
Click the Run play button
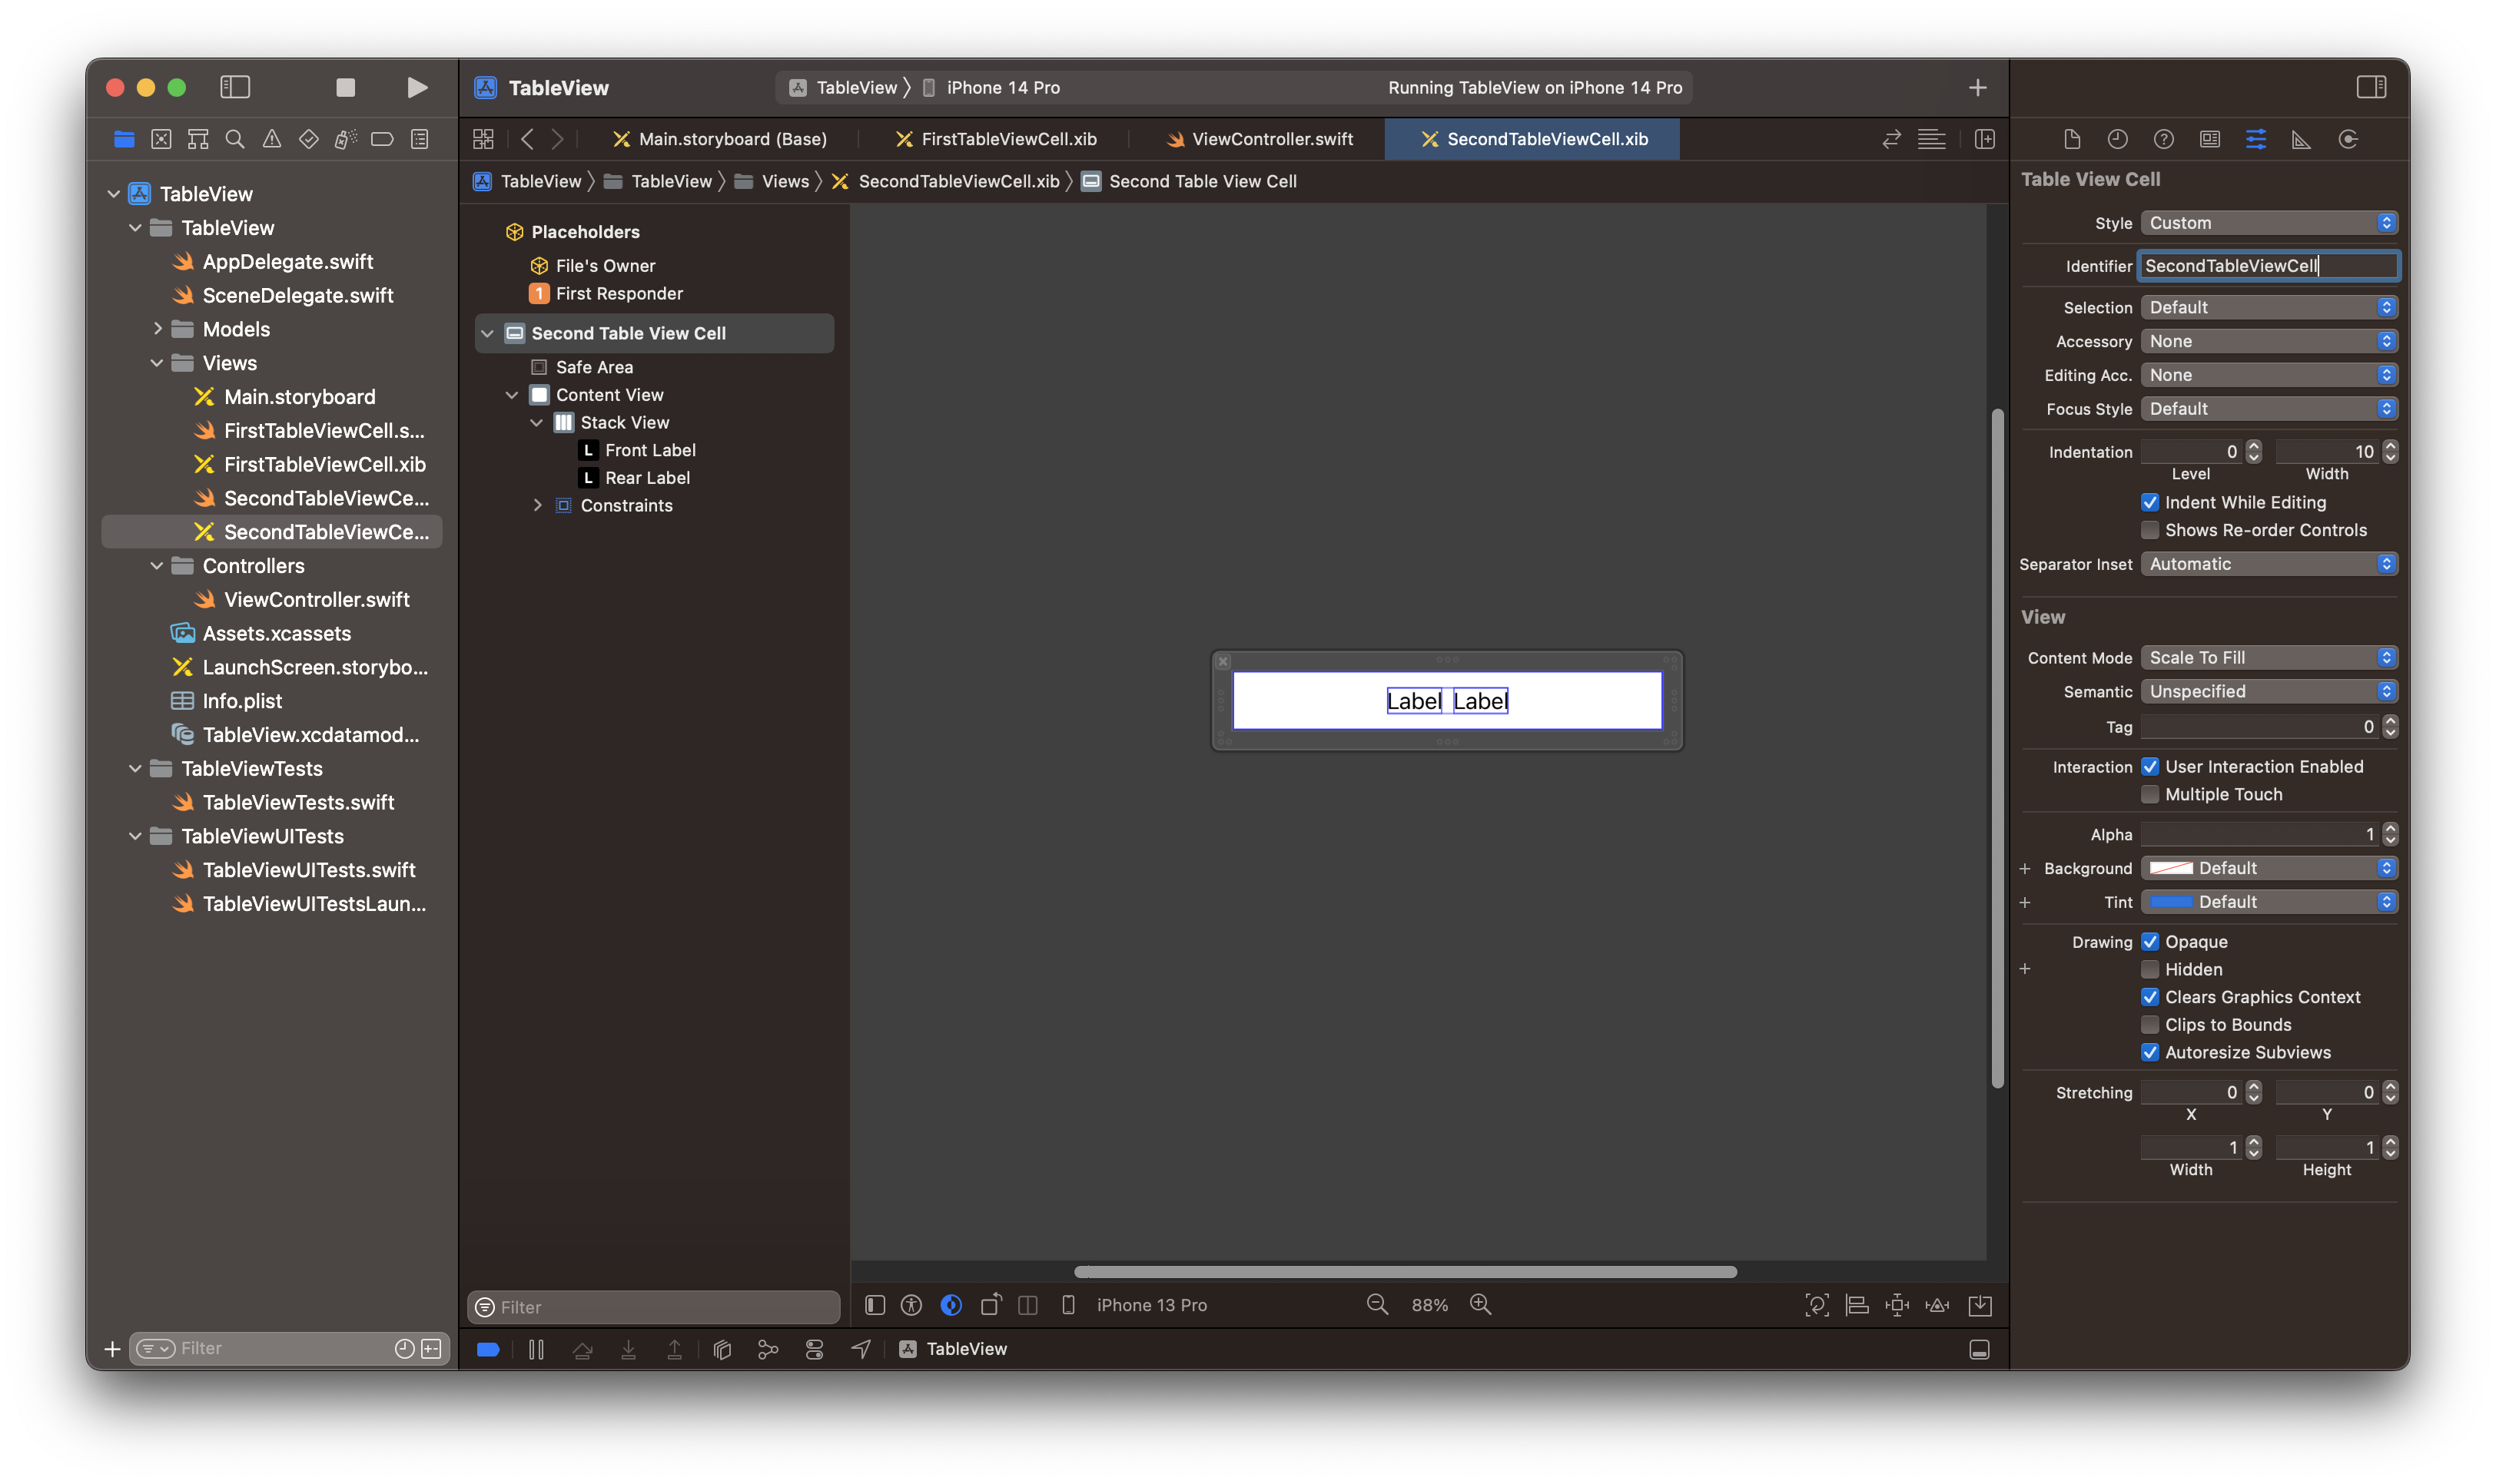tap(417, 88)
